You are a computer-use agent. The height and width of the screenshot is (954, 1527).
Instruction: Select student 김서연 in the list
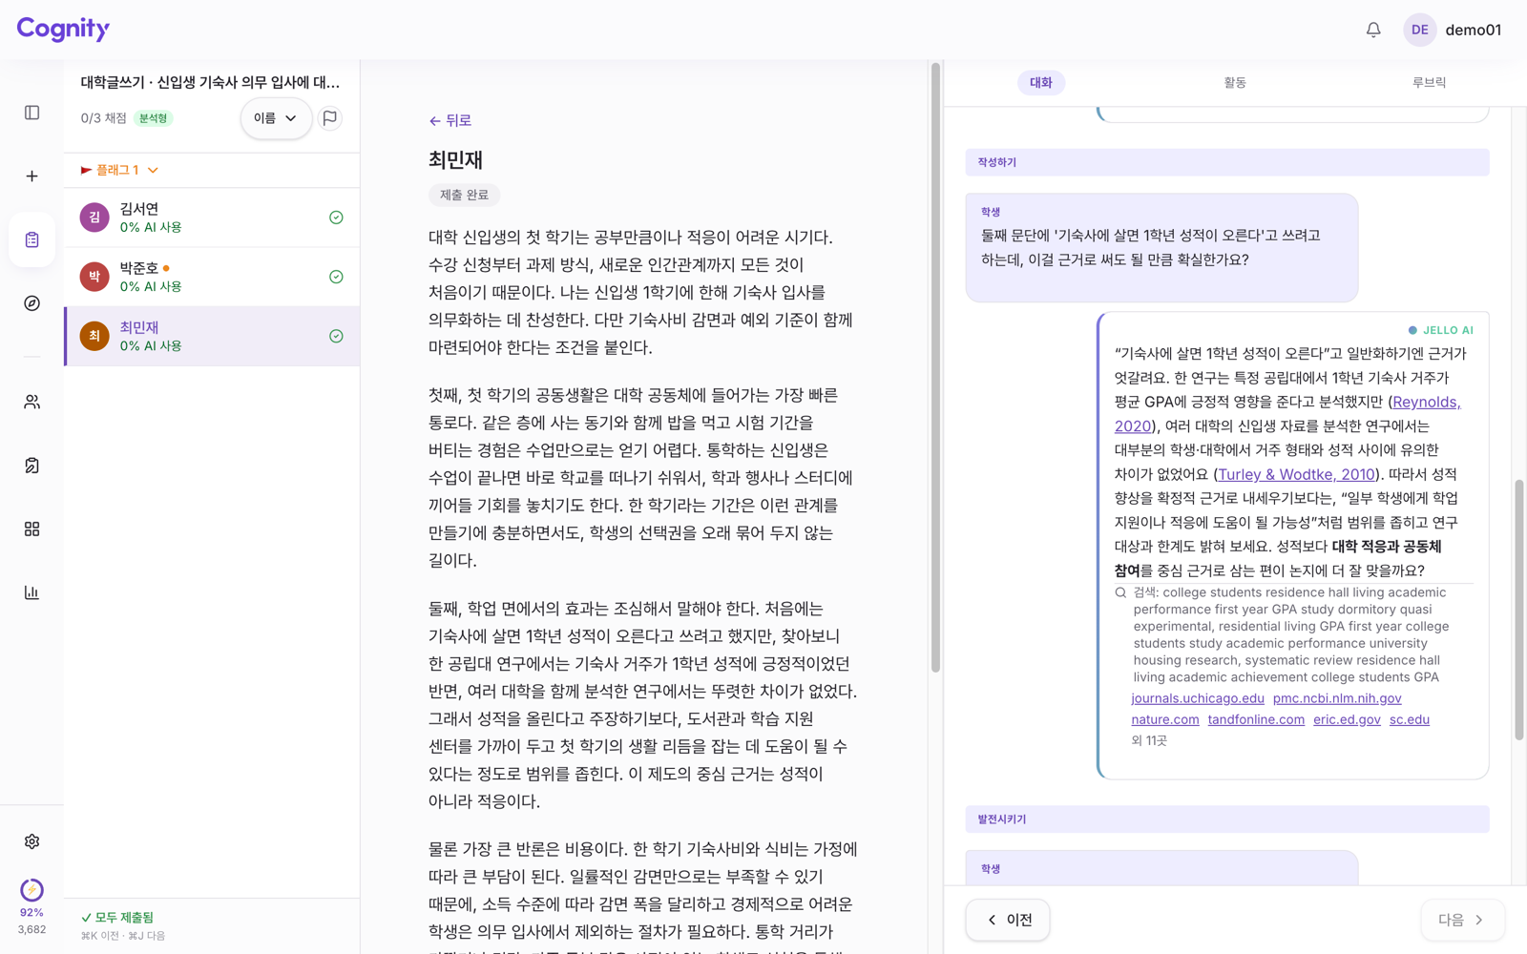(212, 218)
